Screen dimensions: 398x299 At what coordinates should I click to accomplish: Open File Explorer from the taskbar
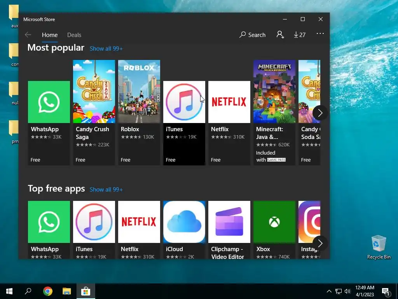(67, 291)
